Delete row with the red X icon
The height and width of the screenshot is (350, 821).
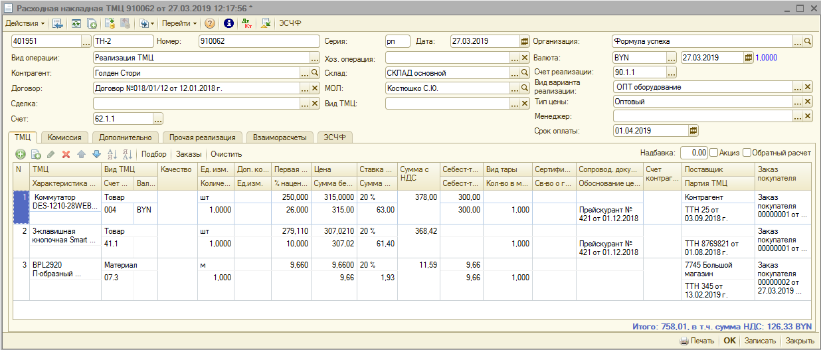click(66, 154)
